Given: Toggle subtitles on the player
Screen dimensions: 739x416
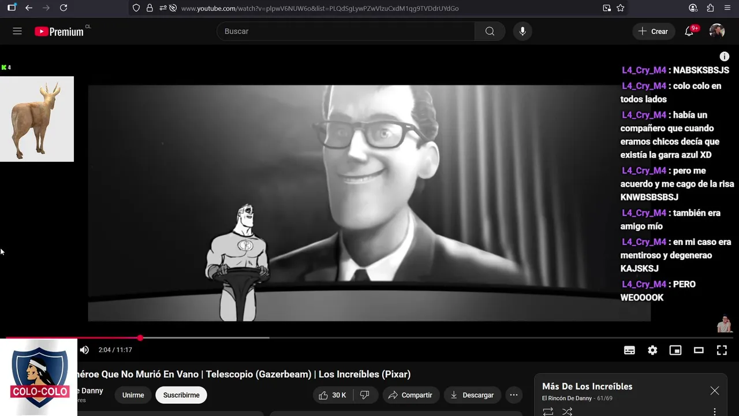Looking at the screenshot, I should coord(629,350).
